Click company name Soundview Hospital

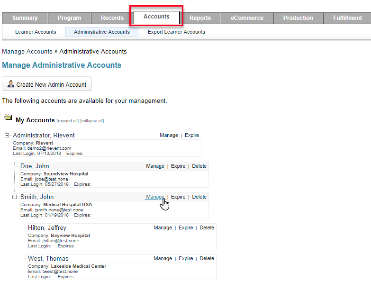pyautogui.click(x=66, y=174)
